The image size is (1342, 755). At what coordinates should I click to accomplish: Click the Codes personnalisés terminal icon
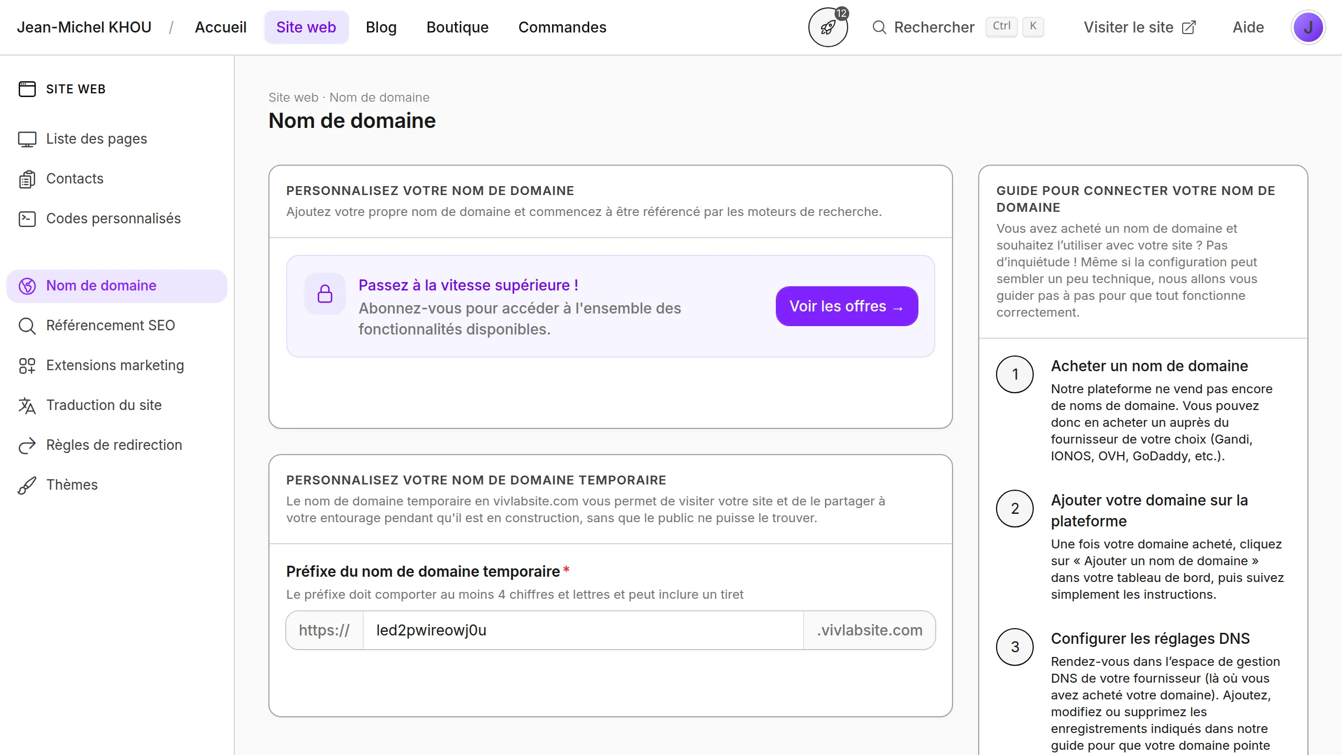point(27,219)
